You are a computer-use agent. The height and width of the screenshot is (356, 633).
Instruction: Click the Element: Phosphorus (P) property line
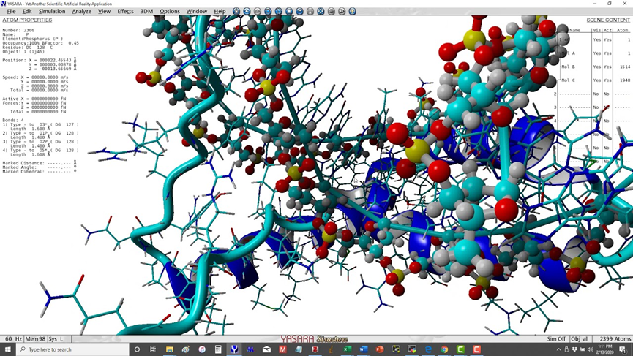[33, 39]
